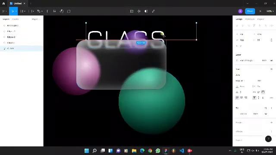
Task: Switch to the Layers tab
Action: pyautogui.click(x=6, y=19)
